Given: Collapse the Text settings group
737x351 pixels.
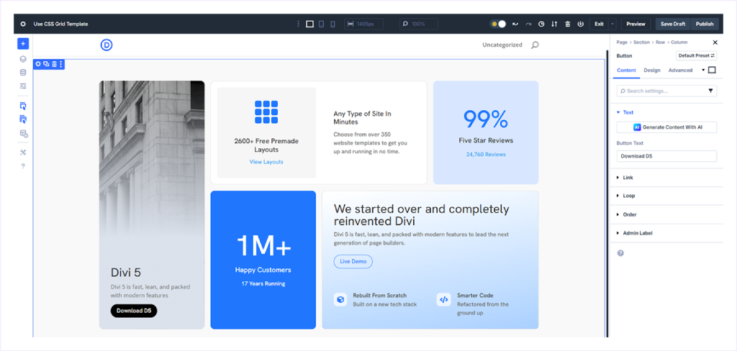Looking at the screenshot, I should (628, 112).
